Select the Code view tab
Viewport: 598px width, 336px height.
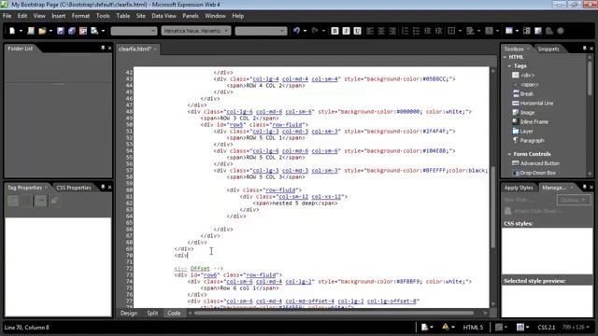pos(174,314)
